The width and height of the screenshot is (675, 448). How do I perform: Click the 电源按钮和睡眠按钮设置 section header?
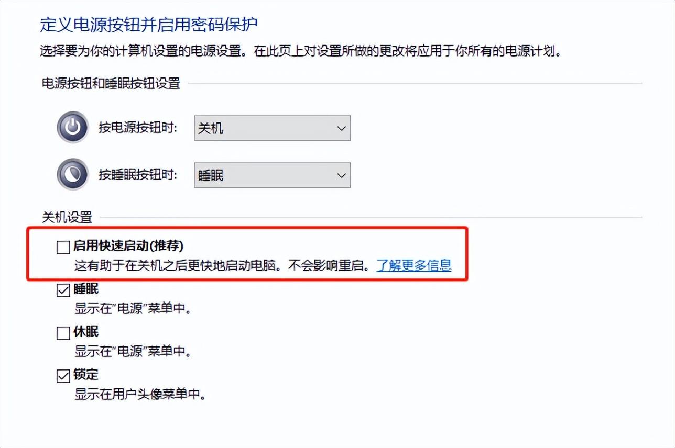[111, 83]
